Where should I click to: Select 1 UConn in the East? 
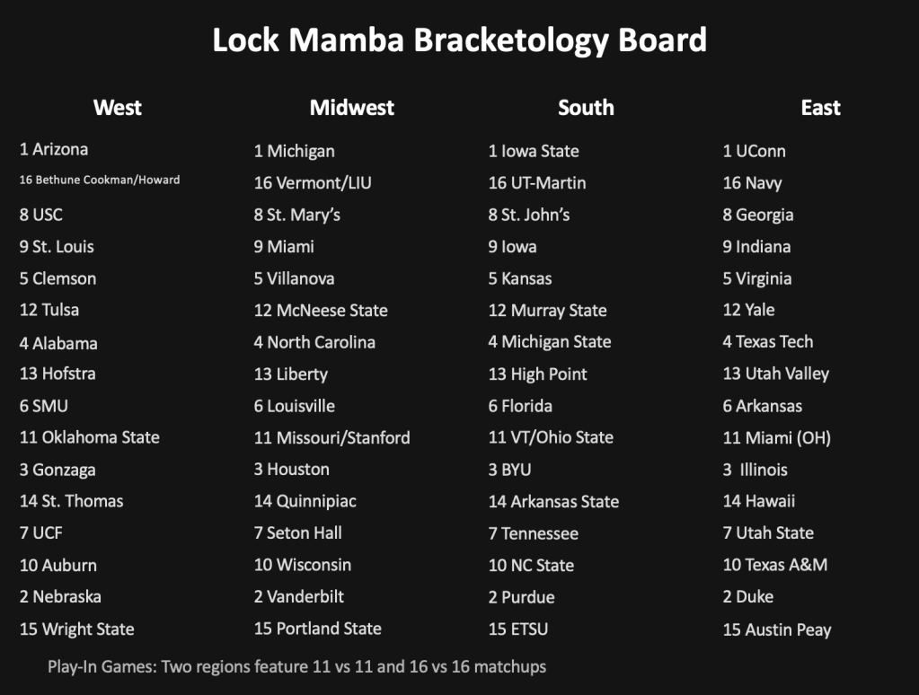point(754,151)
